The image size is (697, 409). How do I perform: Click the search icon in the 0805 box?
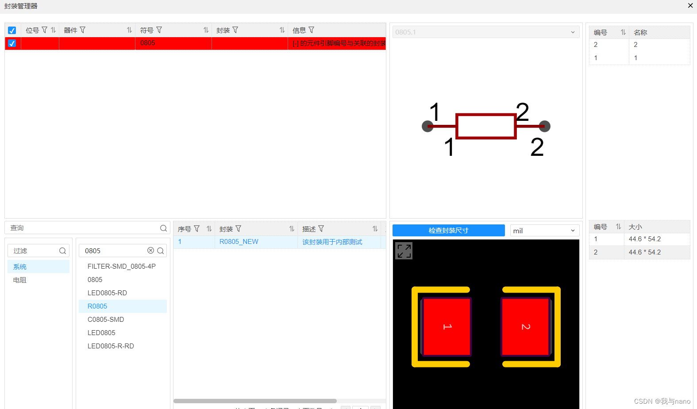[160, 251]
